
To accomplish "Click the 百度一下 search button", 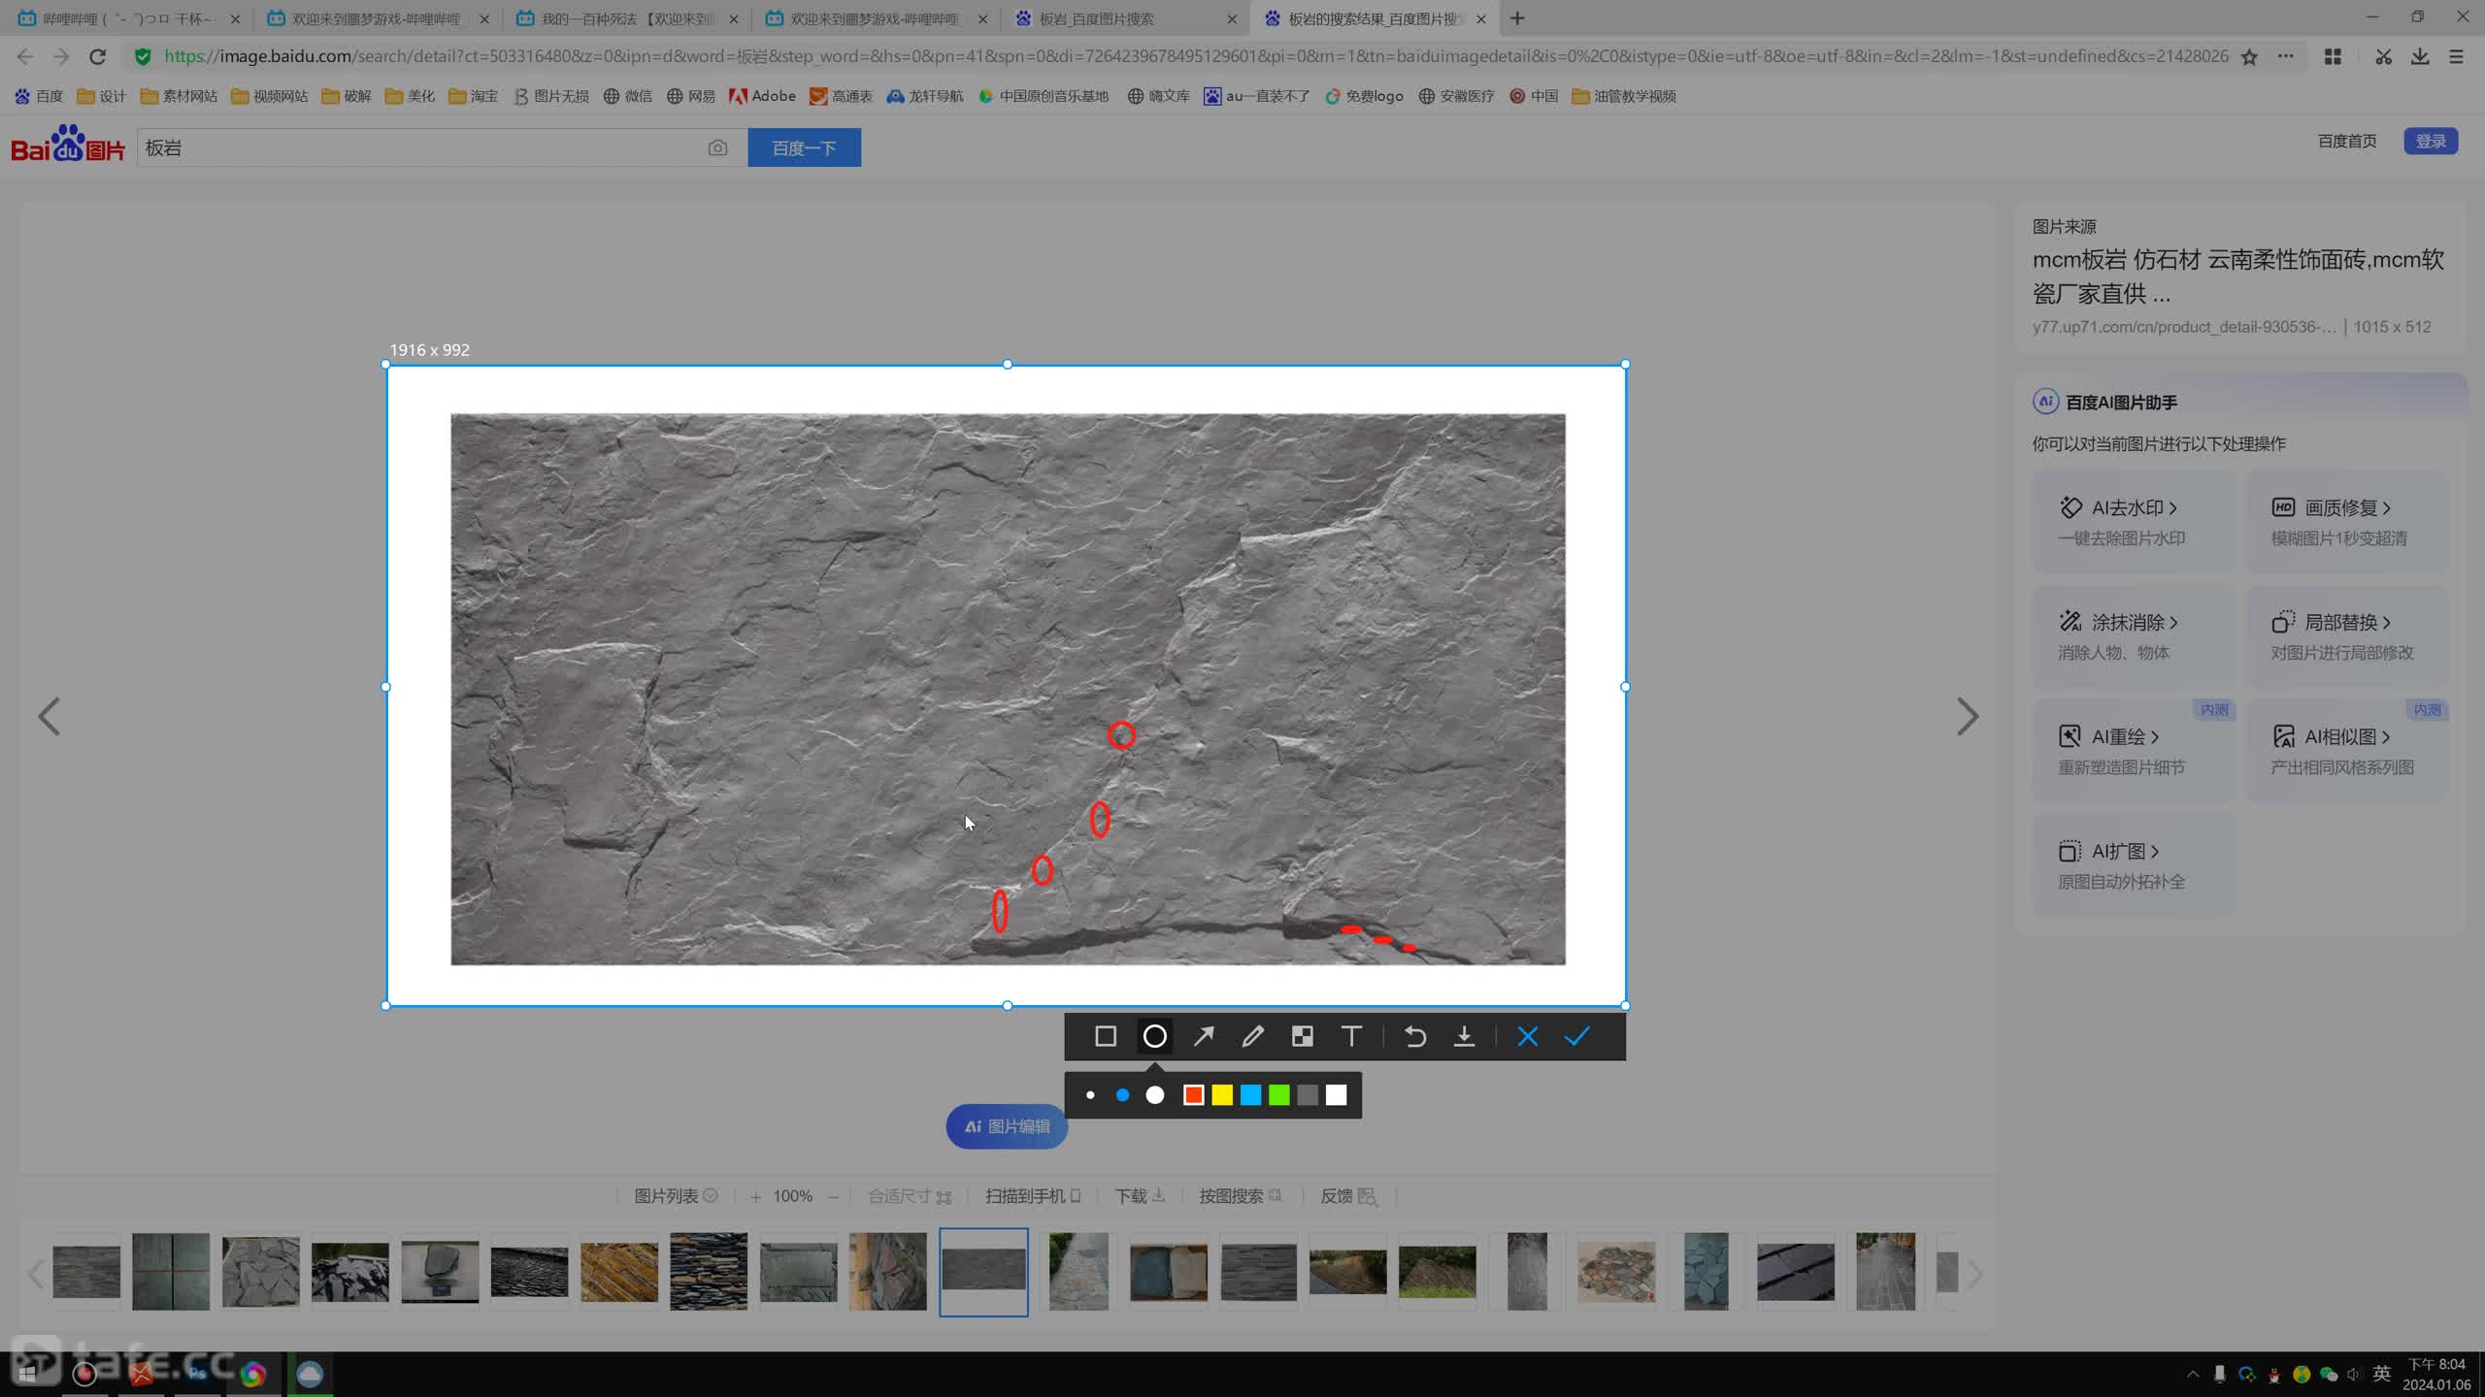I will pos(804,147).
